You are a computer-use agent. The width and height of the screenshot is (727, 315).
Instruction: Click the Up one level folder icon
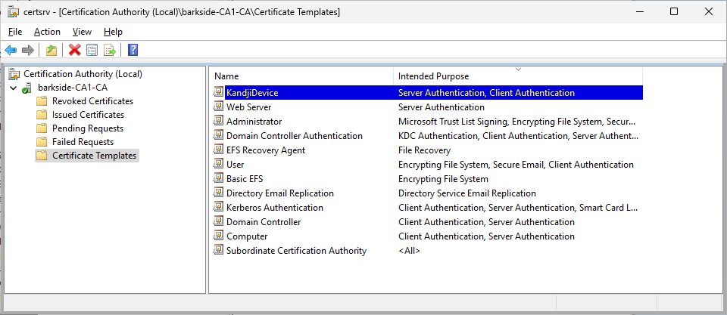(51, 50)
